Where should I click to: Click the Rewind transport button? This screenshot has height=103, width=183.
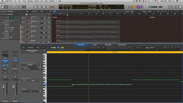(35, 7)
